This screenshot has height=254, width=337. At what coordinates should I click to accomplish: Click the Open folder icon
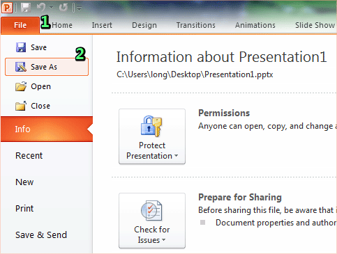[21, 86]
